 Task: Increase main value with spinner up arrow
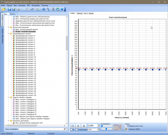pyautogui.click(x=98, y=125)
